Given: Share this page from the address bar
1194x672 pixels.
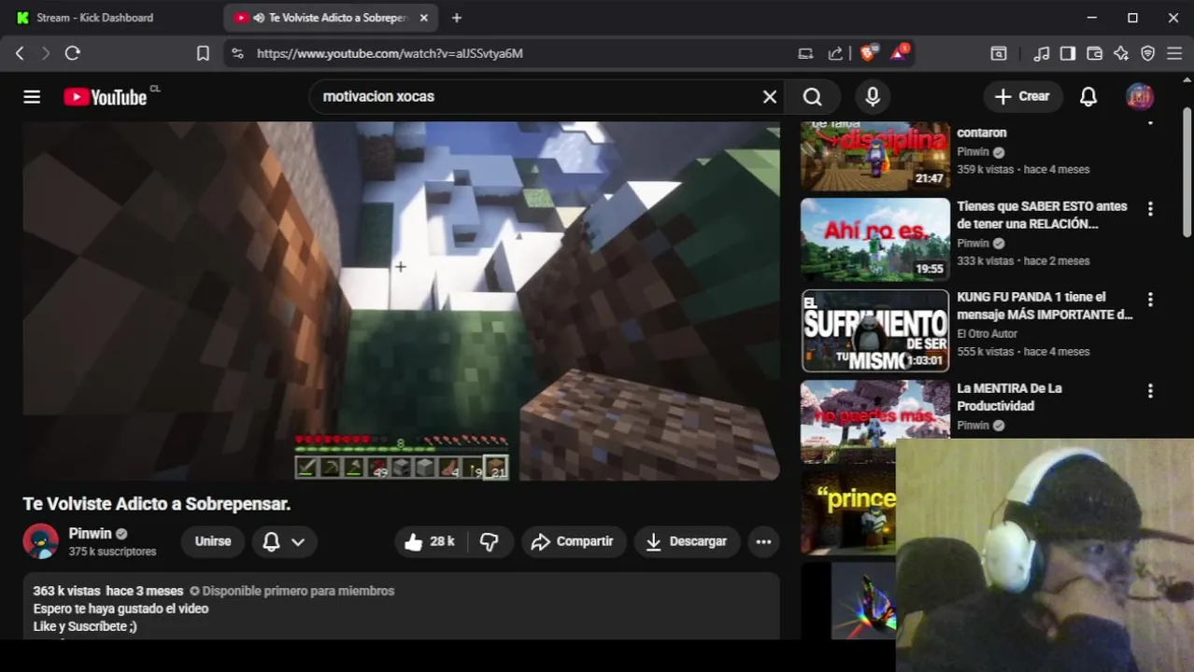Looking at the screenshot, I should coord(835,53).
